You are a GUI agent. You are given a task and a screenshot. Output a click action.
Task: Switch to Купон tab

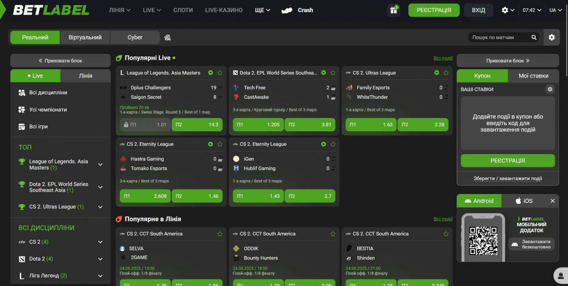coord(483,76)
